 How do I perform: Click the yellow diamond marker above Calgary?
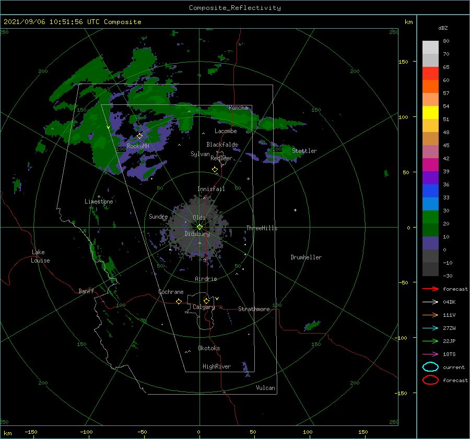(x=206, y=301)
